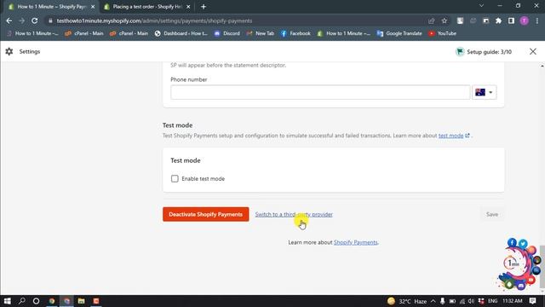Open tab search dropdown chevron

[481, 6]
